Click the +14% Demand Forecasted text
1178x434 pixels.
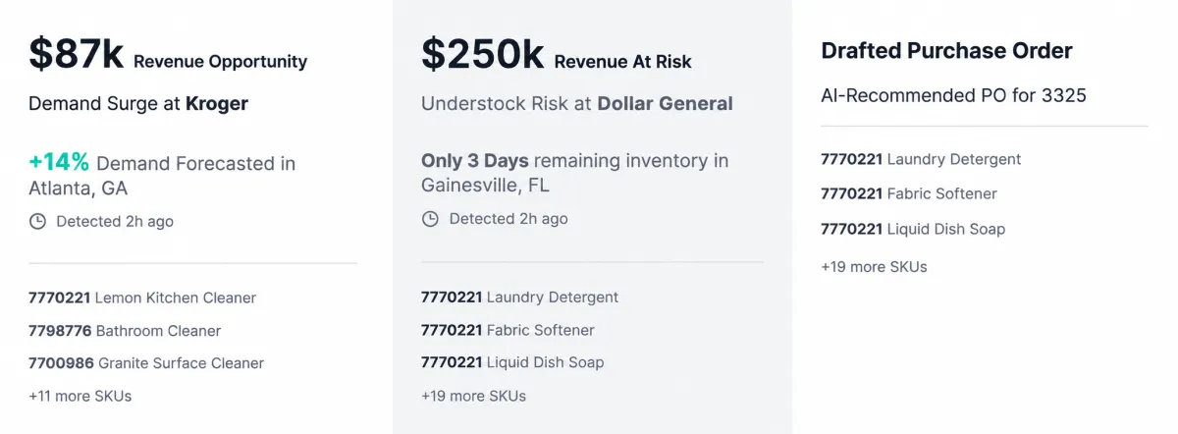coord(162,163)
